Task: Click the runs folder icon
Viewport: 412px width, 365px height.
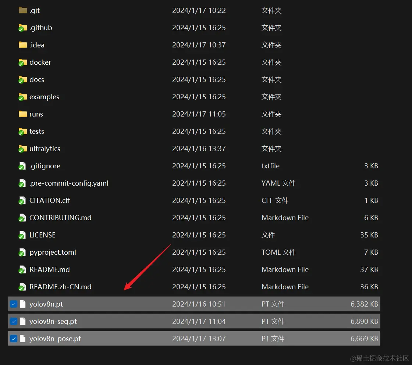Action: coord(22,114)
